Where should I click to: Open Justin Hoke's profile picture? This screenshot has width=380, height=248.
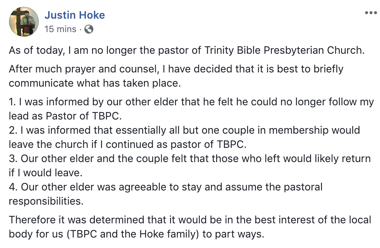tap(24, 22)
